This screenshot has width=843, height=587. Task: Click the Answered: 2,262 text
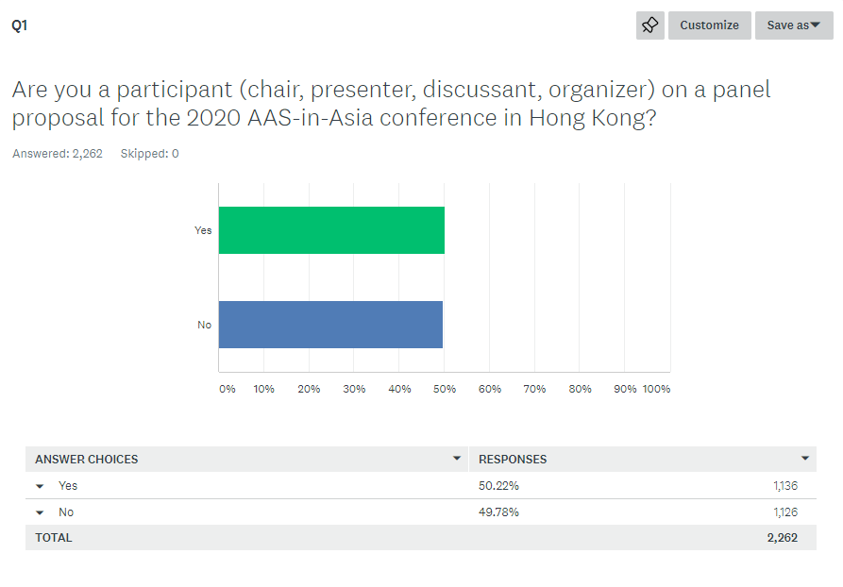click(x=58, y=154)
